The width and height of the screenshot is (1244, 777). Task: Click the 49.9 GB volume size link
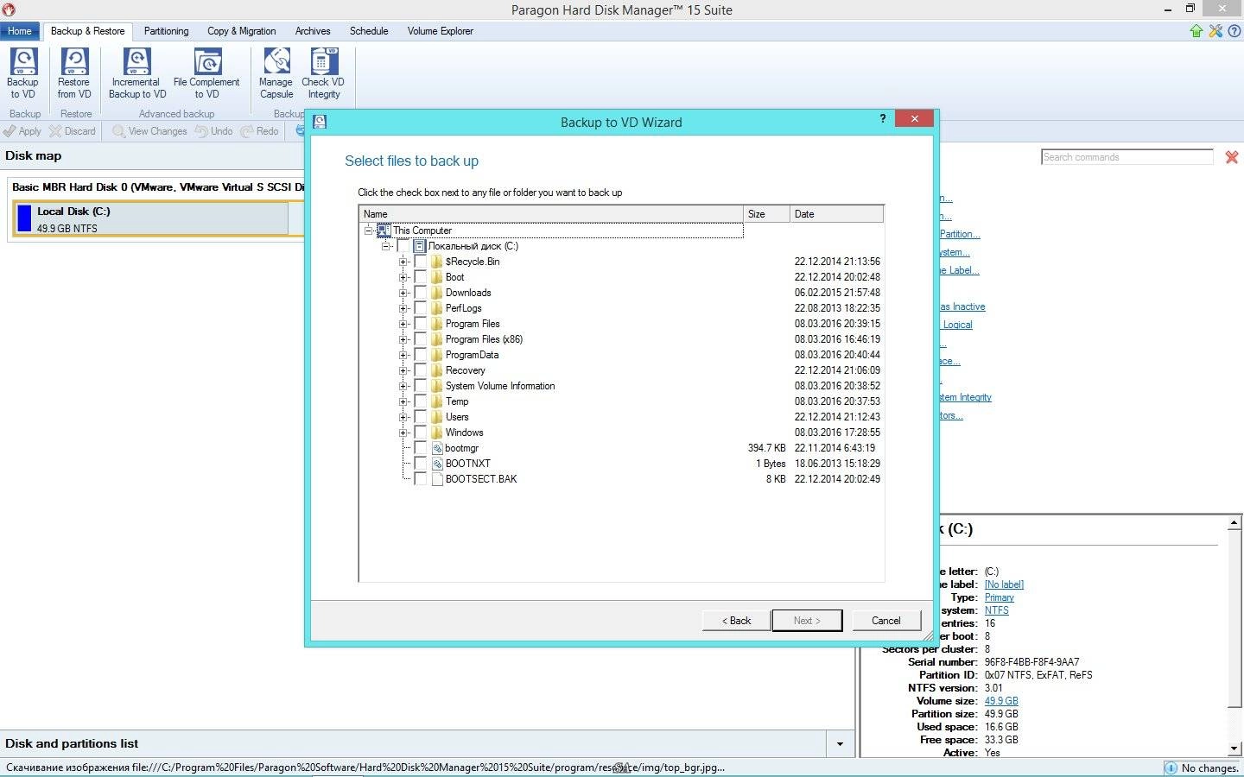[1001, 701]
